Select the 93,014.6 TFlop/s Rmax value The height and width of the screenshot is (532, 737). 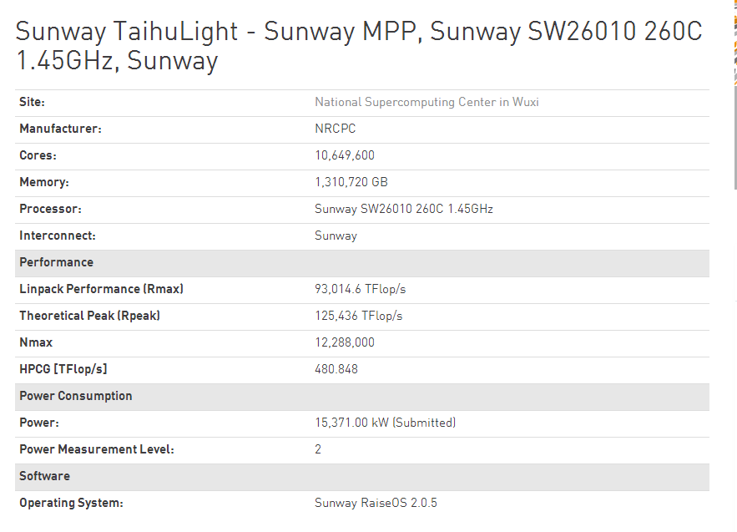(360, 289)
